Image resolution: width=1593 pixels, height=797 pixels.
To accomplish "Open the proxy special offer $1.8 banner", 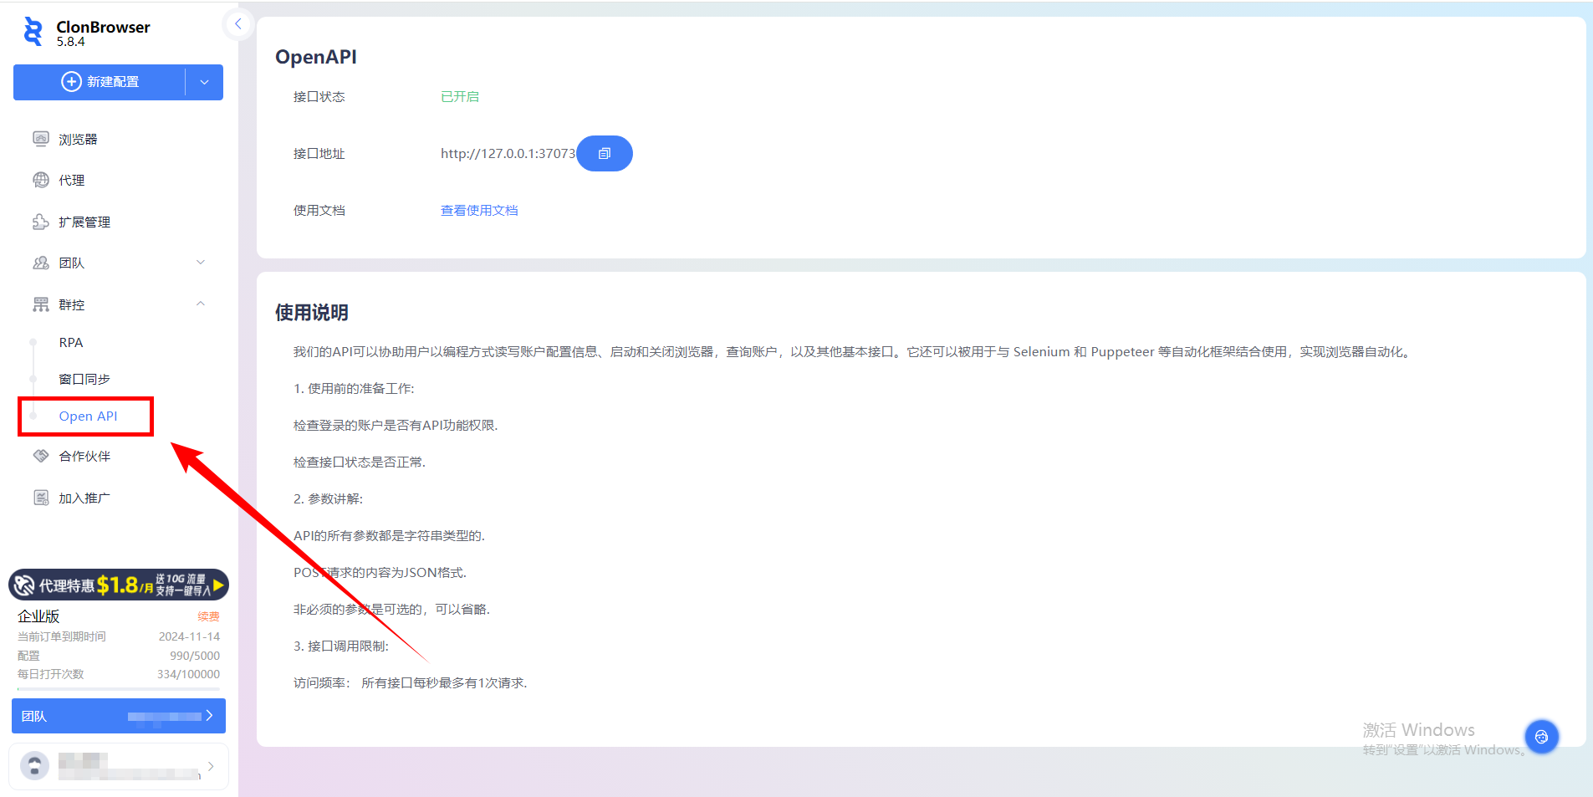I will pos(119,585).
